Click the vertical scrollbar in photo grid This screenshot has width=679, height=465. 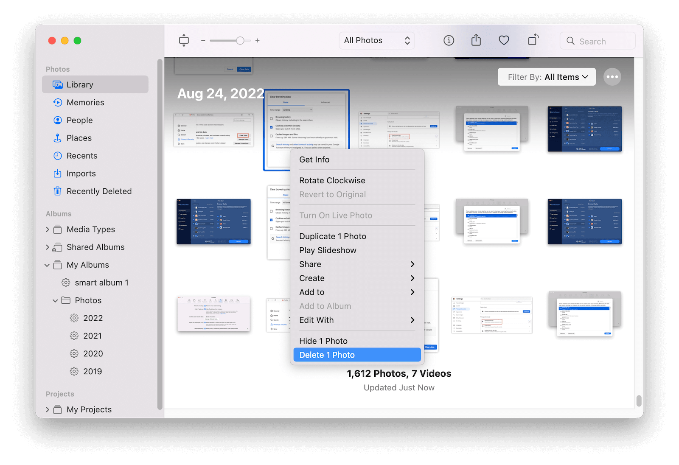(x=639, y=401)
